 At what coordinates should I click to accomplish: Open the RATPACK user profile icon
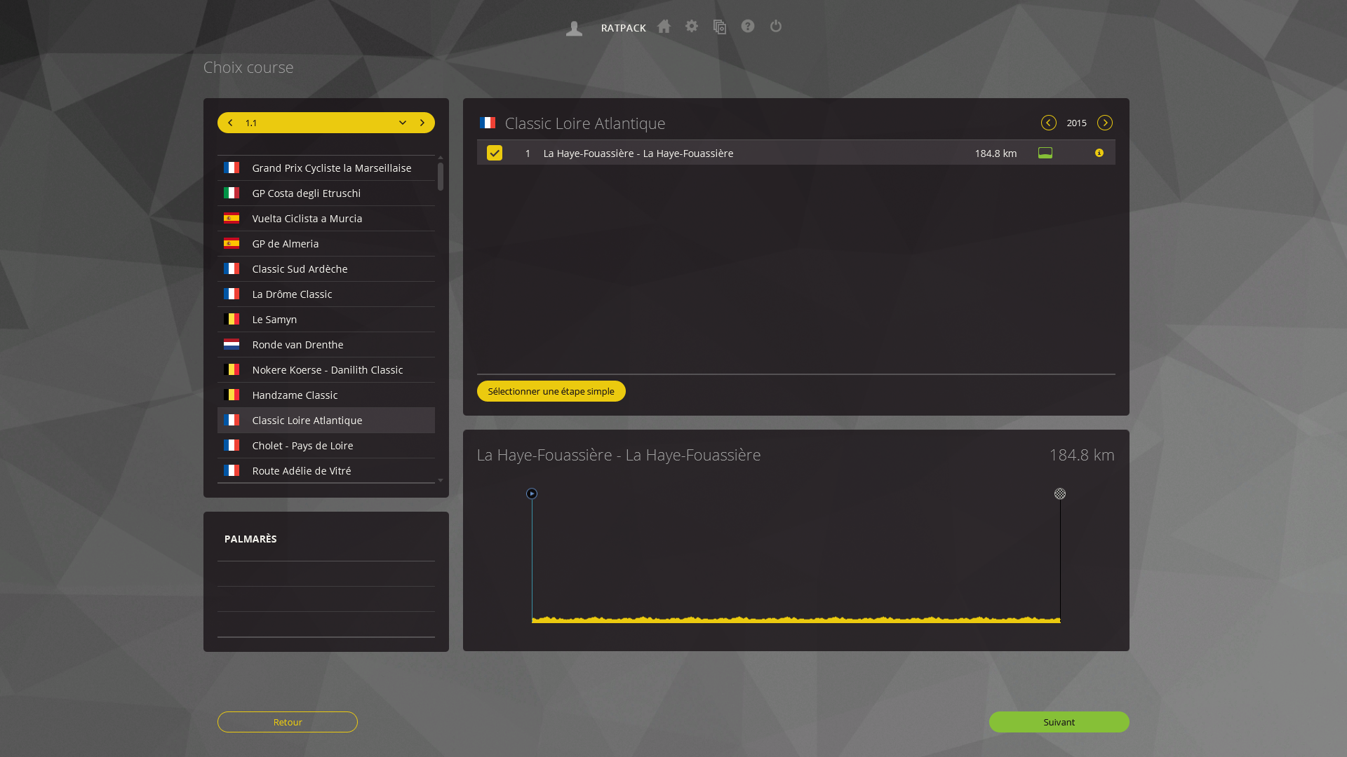point(574,28)
